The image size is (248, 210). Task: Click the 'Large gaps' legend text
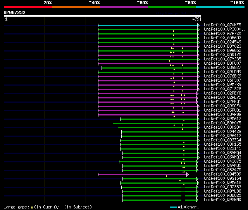(x=16, y=207)
